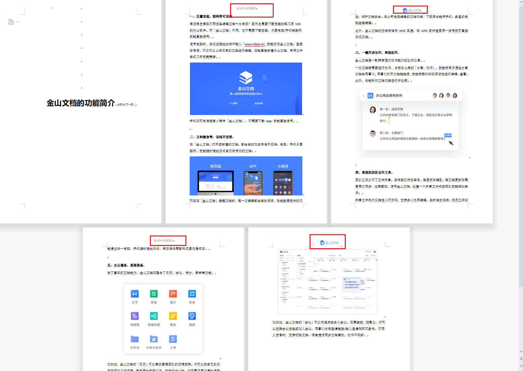Click the previous page double-arrow button

(521, 358)
